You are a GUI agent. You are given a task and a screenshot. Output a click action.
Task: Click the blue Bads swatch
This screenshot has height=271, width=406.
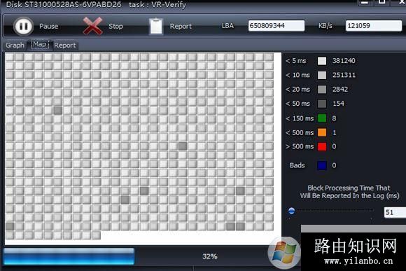coord(322,165)
